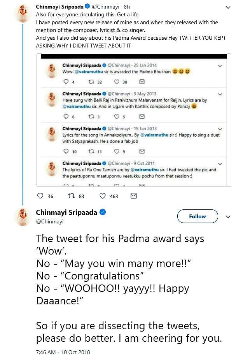Open direct message envelope on top tweet

(x=133, y=196)
